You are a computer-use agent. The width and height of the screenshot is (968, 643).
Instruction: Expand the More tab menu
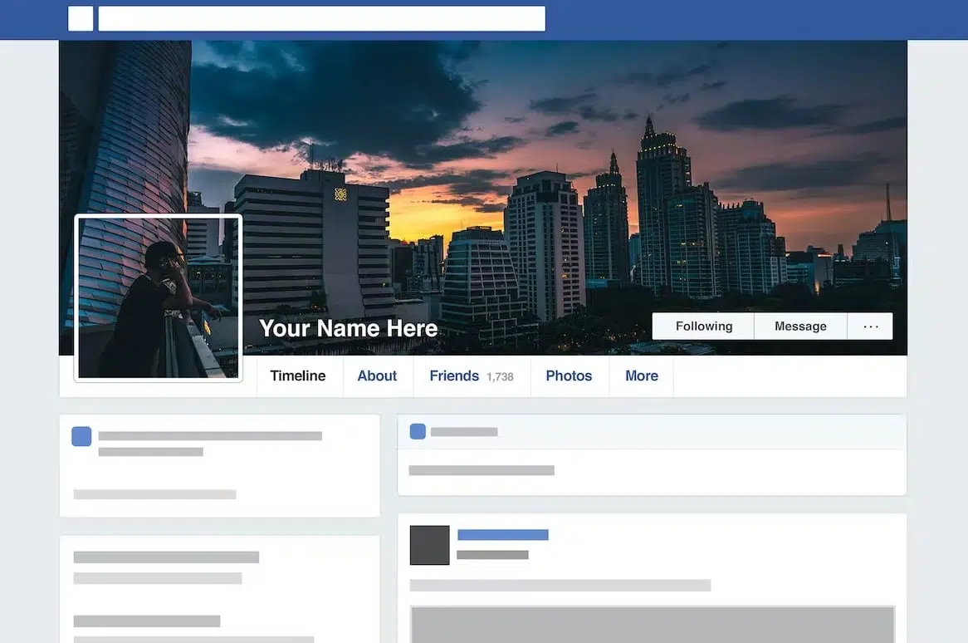coord(641,376)
